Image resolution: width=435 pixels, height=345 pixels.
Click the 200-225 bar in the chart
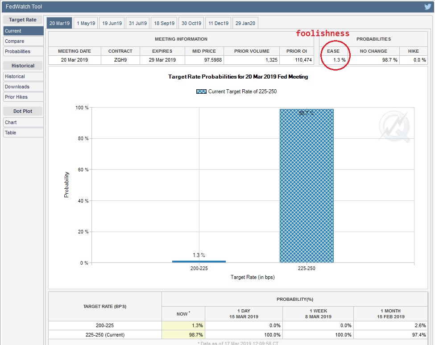(199, 262)
